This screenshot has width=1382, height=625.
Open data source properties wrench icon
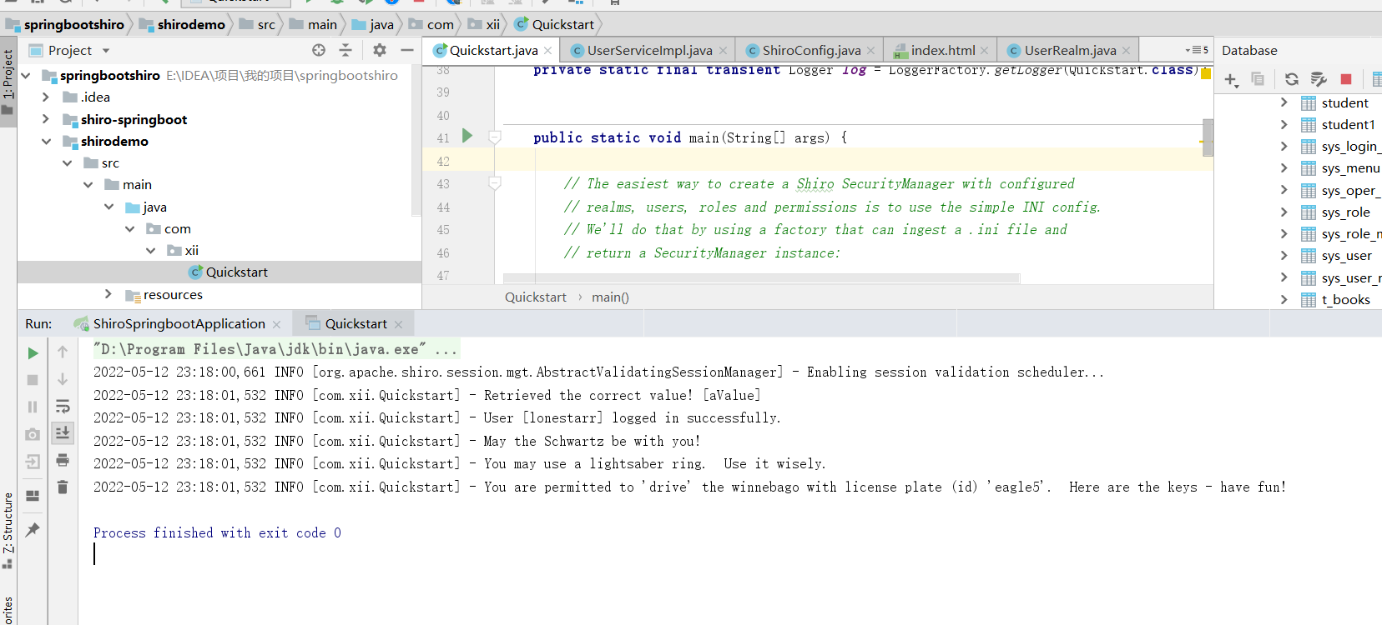pos(1319,79)
